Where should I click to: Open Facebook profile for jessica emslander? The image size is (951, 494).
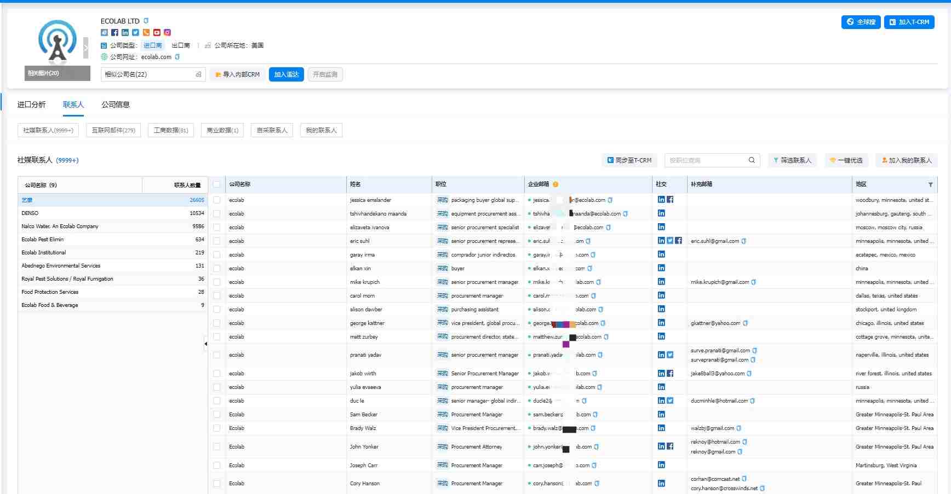click(x=670, y=200)
